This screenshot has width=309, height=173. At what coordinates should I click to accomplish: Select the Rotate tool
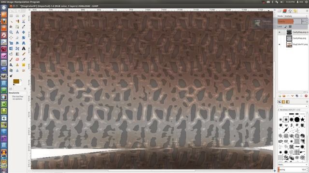point(24,37)
